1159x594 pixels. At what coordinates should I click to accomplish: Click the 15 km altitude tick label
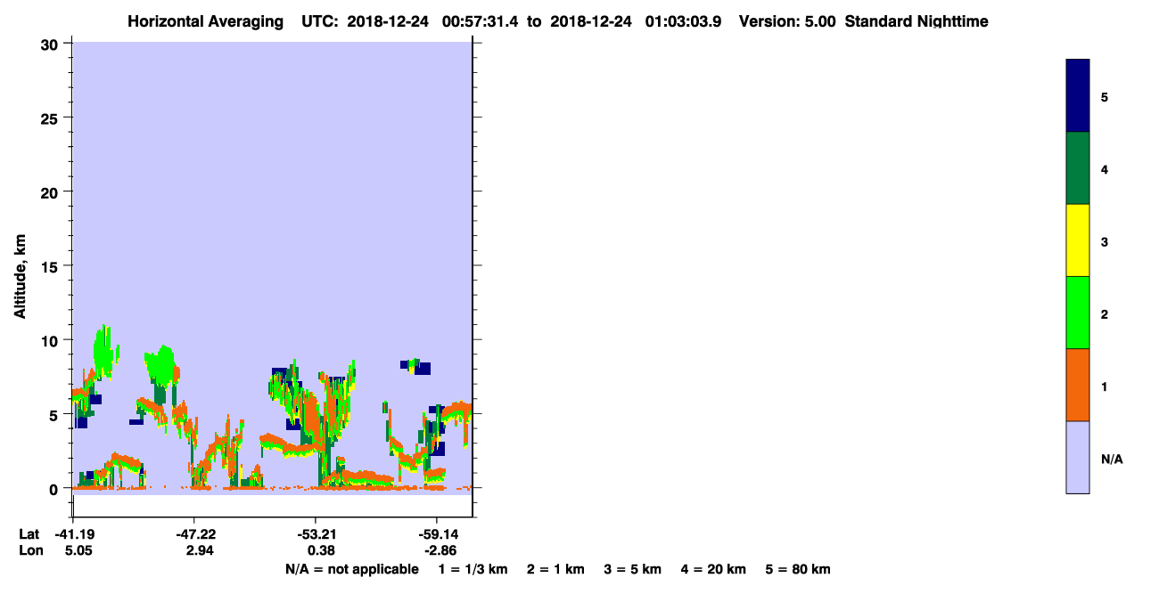(x=53, y=266)
